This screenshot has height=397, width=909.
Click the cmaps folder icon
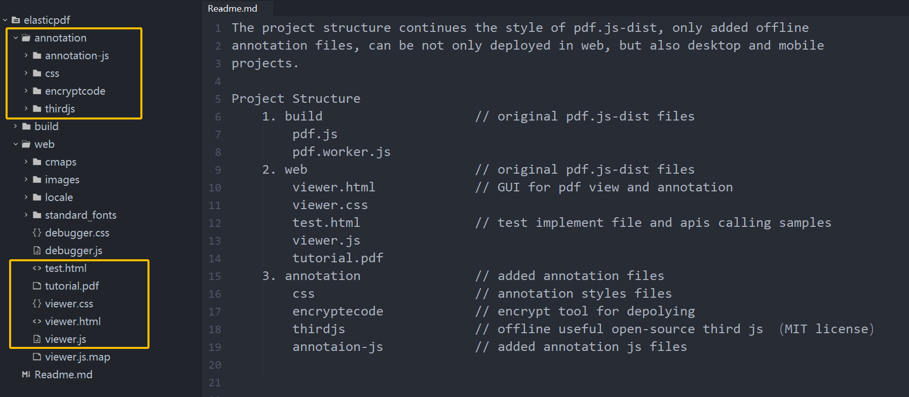tap(36, 162)
